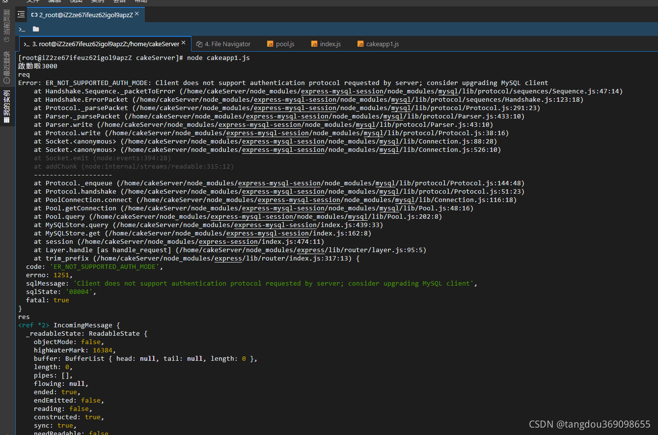Follow mysql link in Parser._parsePacket line

point(393,116)
